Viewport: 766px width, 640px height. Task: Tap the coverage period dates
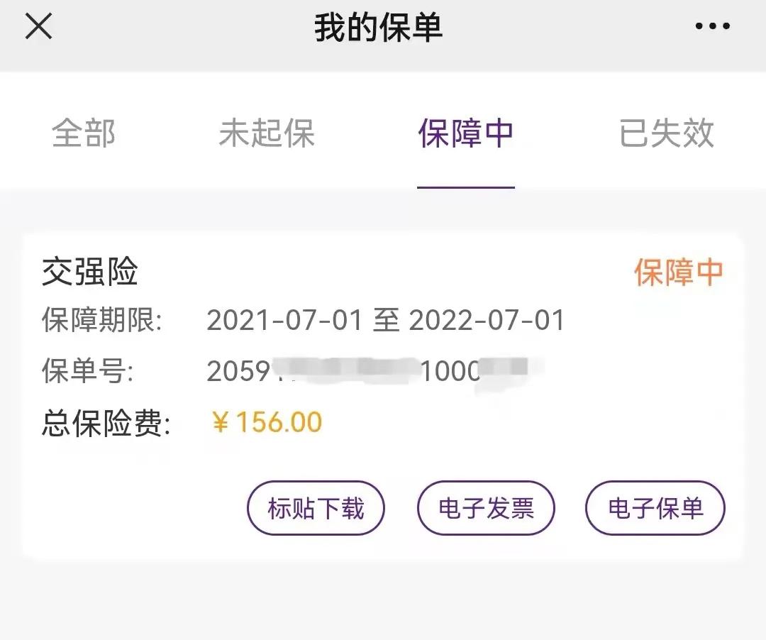(x=385, y=321)
